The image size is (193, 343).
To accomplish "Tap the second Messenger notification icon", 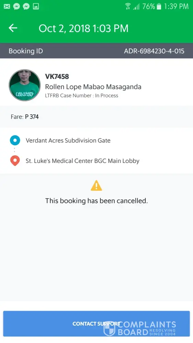I will 26,6.
